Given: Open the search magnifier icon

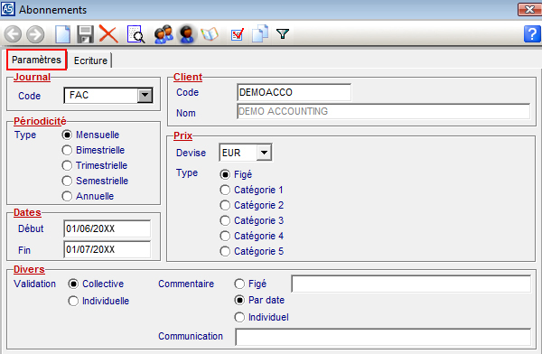Looking at the screenshot, I should click(135, 34).
